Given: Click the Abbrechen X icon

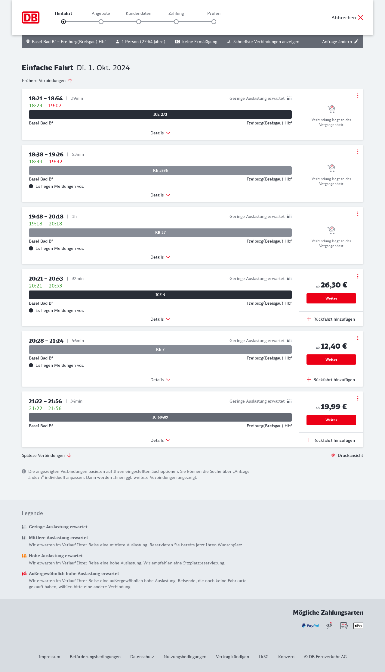Looking at the screenshot, I should (x=361, y=17).
